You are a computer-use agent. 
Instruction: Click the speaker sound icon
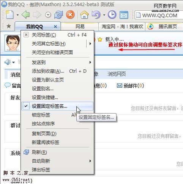click(8, 62)
